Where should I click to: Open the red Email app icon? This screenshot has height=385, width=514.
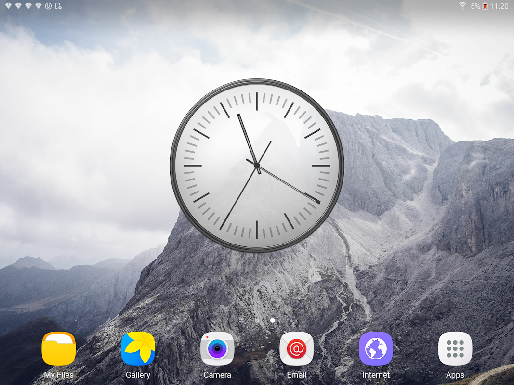click(297, 348)
